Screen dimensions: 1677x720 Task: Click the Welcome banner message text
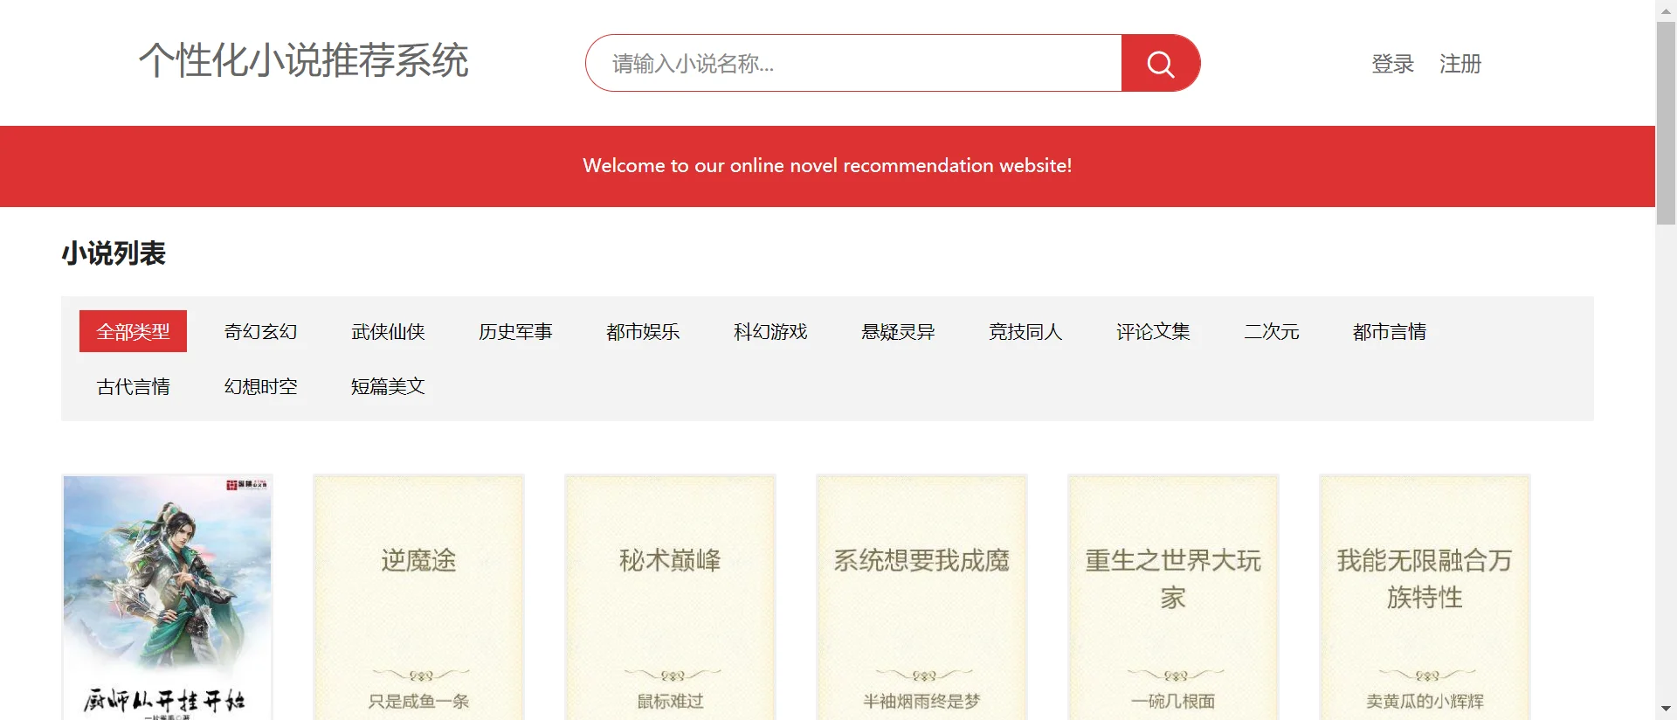[827, 165]
